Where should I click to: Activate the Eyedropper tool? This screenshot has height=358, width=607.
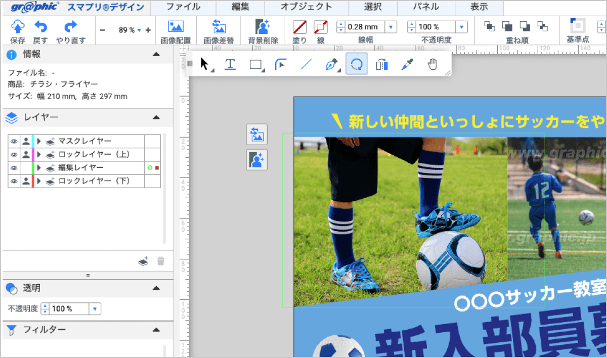[407, 64]
